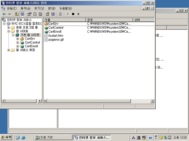
Task: Select CertSrv gear icon in tree
Action: [22, 39]
